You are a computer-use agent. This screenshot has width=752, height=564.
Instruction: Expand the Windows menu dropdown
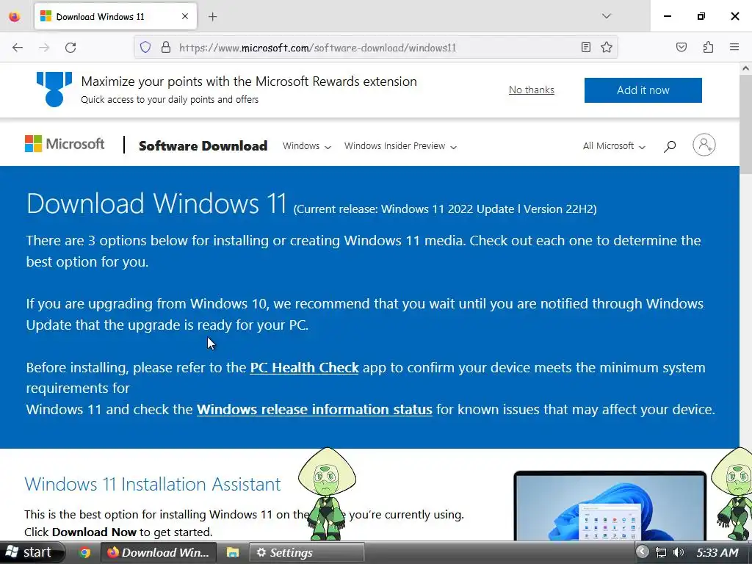(307, 146)
